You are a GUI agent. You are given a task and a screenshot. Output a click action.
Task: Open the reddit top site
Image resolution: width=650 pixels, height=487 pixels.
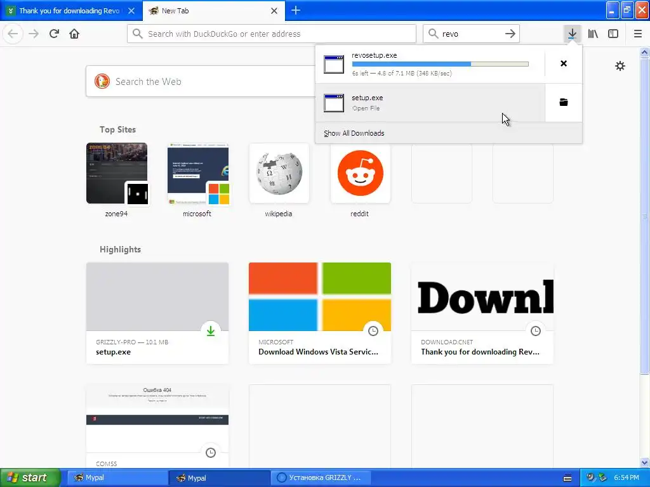pyautogui.click(x=360, y=181)
